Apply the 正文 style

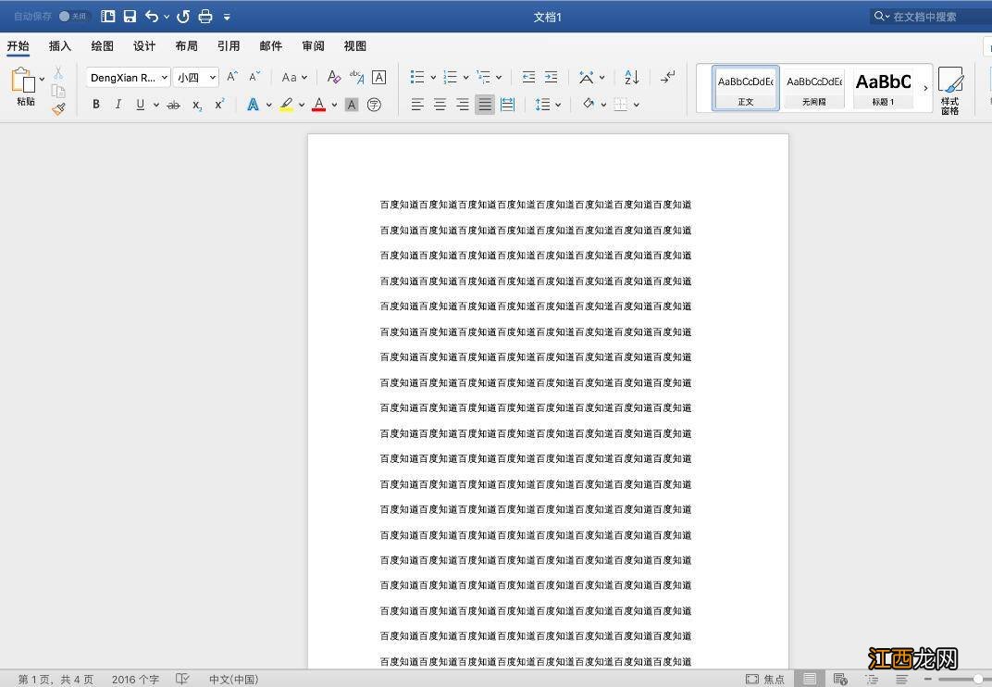(x=745, y=88)
